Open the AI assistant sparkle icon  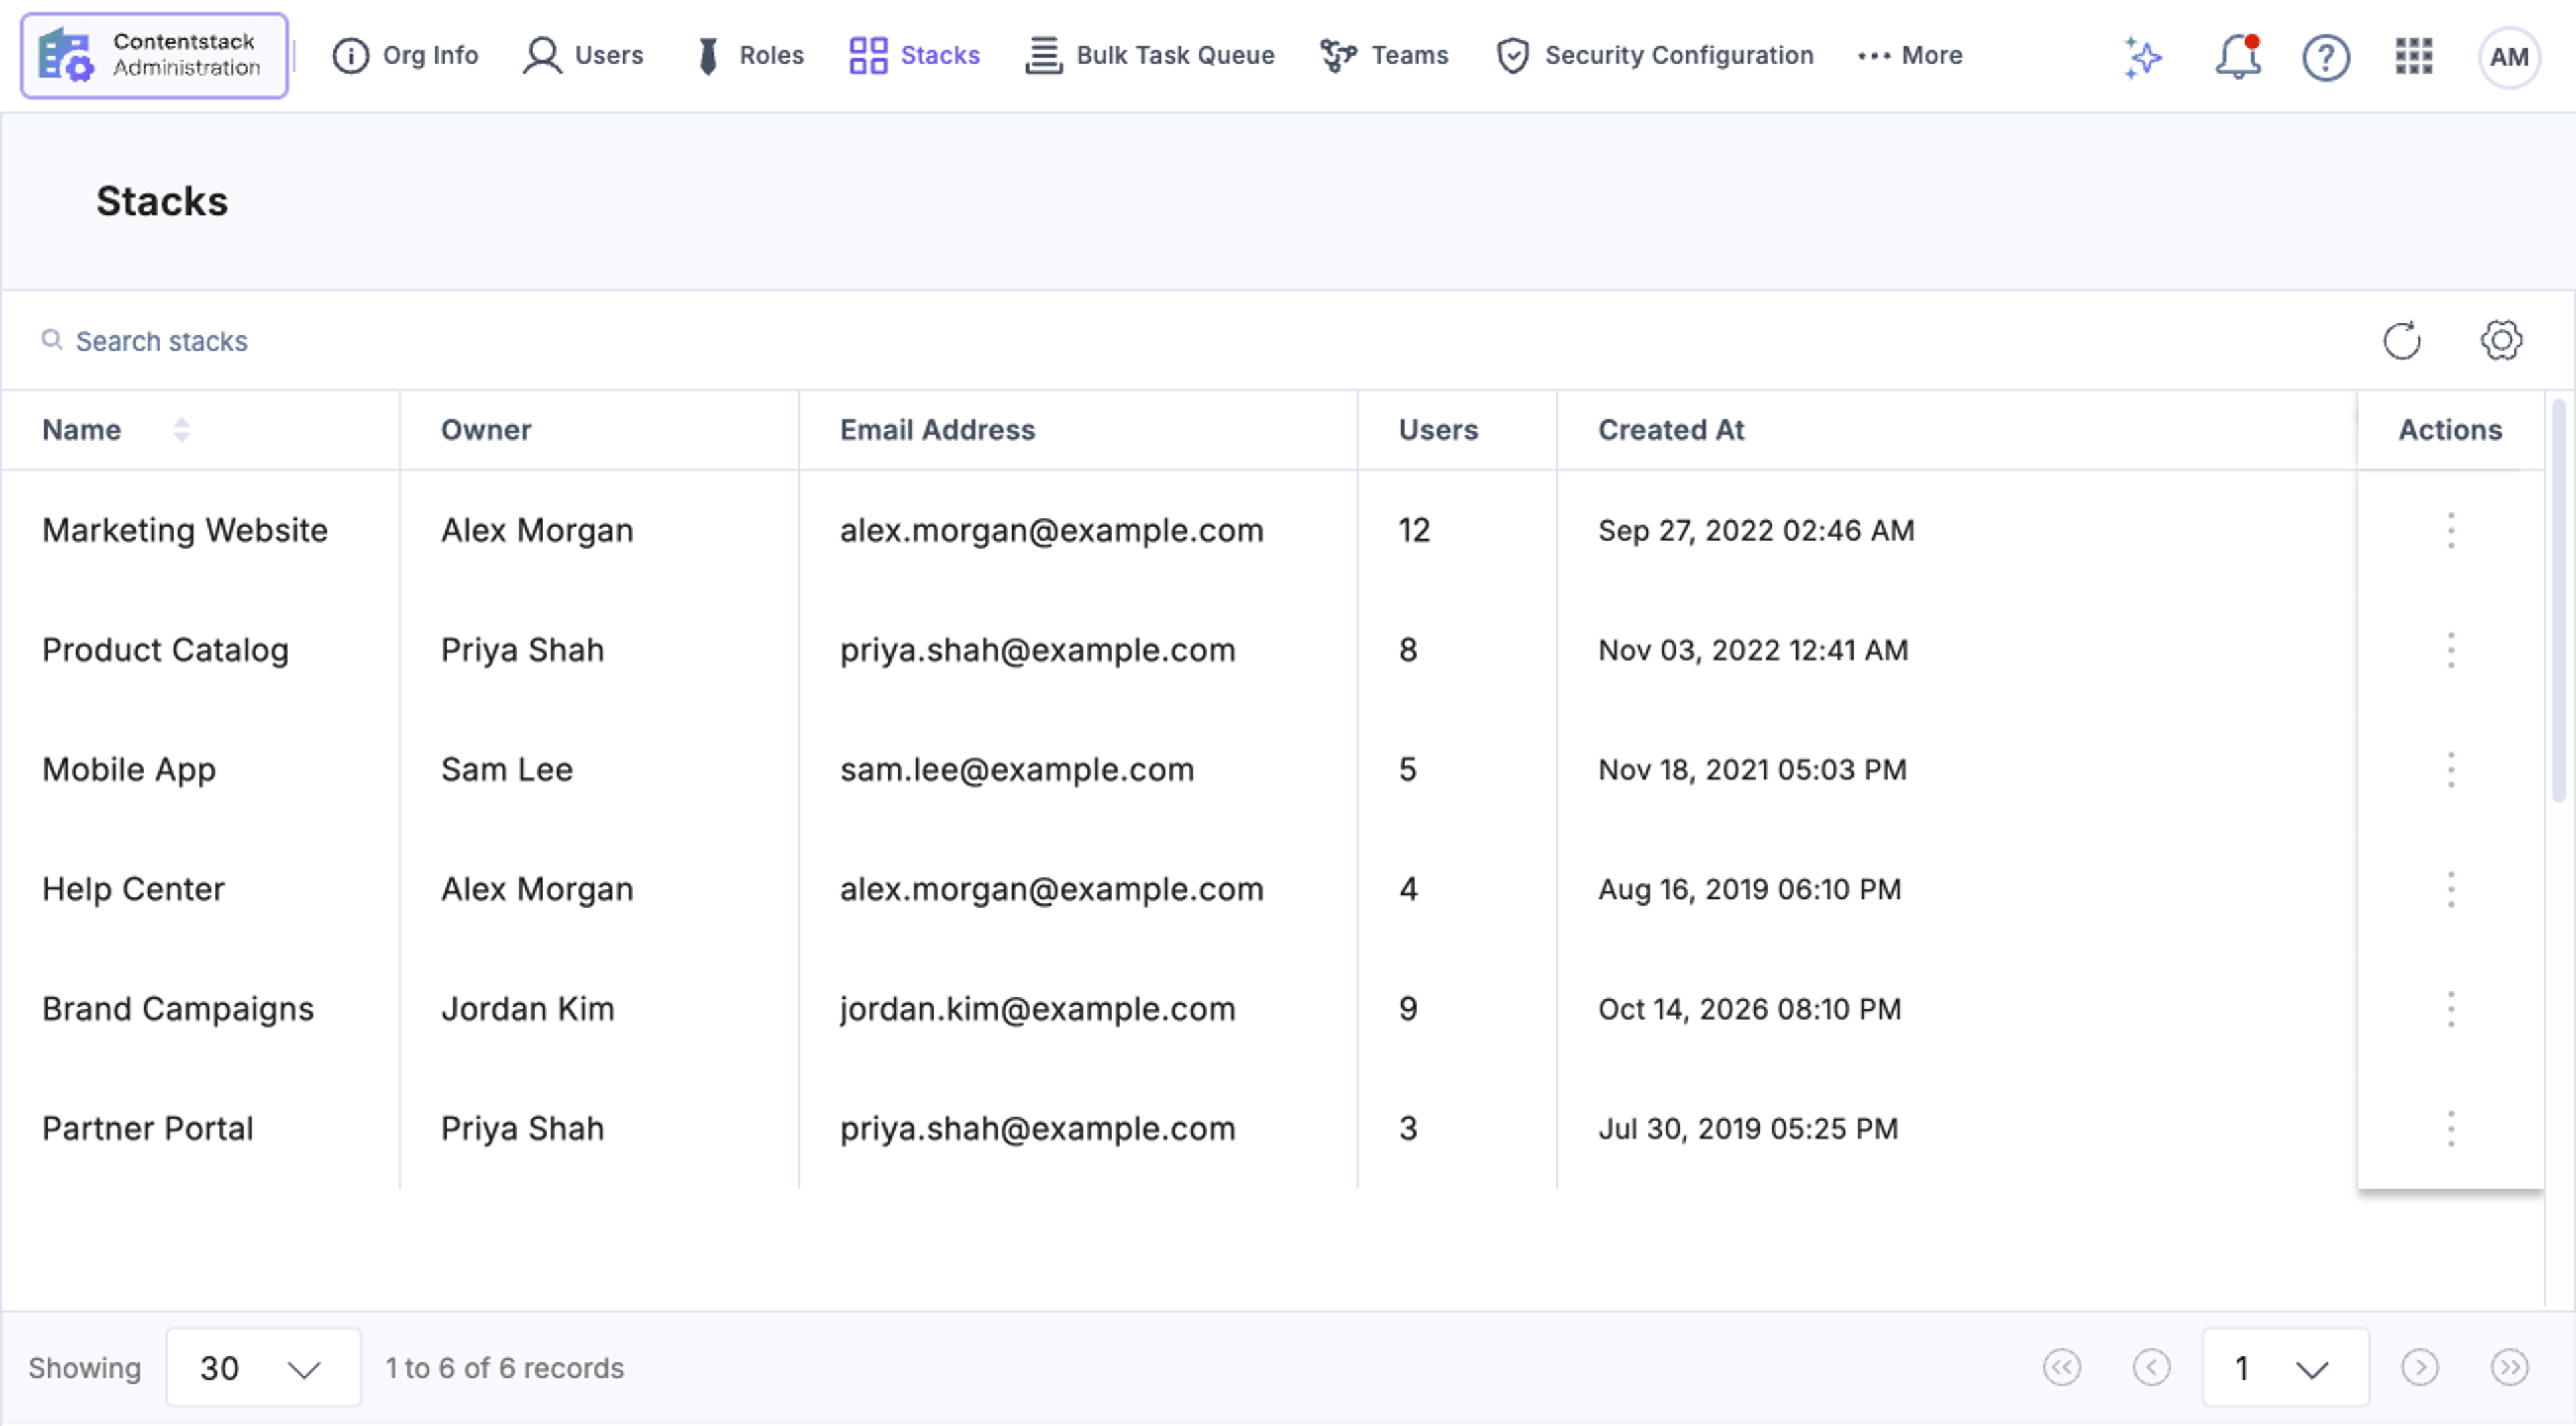[x=2142, y=57]
